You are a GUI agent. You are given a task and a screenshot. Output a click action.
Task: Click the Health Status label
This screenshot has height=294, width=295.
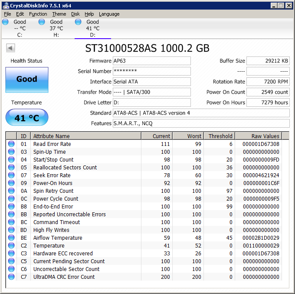[x=26, y=61]
